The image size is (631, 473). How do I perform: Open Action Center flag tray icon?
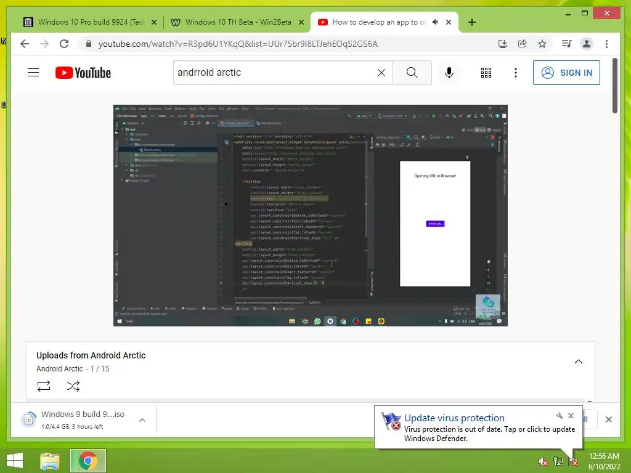573,461
